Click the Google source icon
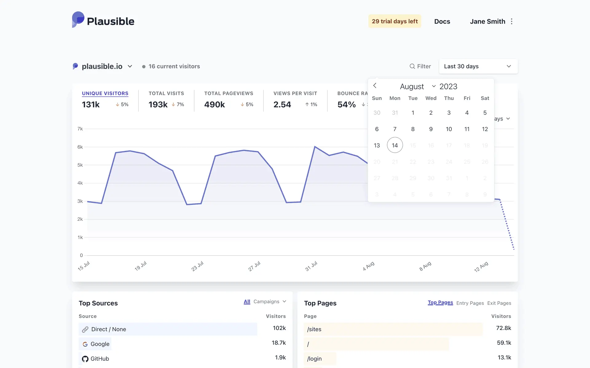The width and height of the screenshot is (590, 368). pos(85,344)
